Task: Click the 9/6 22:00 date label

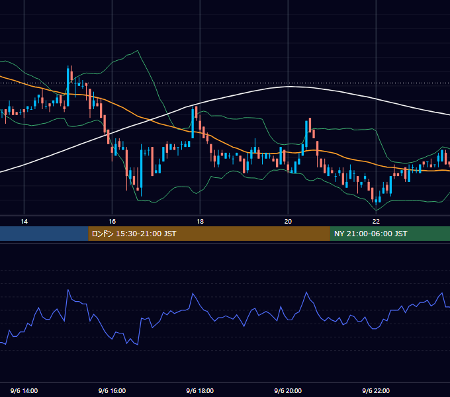Action: point(376,390)
